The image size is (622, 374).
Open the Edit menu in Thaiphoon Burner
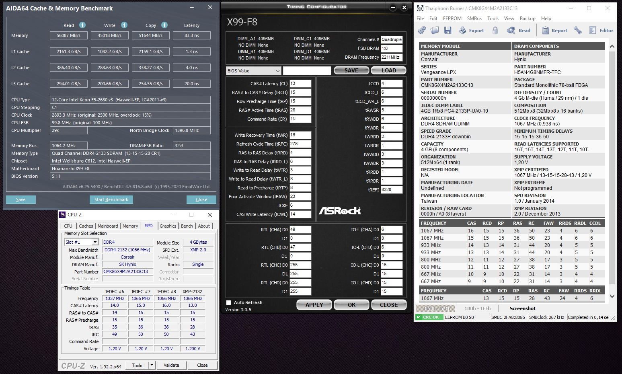point(433,18)
